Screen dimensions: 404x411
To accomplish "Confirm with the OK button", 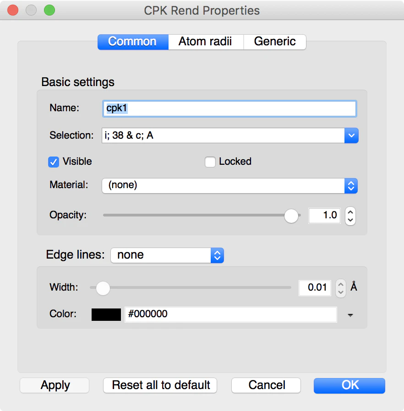I will (x=349, y=385).
